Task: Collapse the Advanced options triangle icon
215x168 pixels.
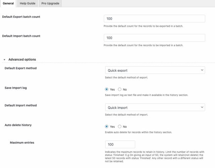Action: 4,60
